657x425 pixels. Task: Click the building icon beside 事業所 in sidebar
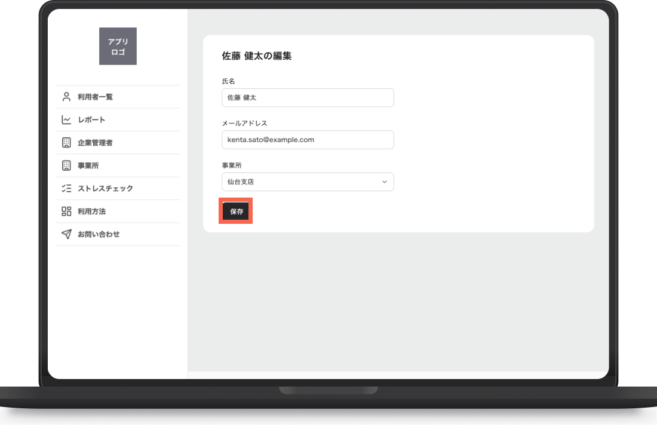pos(66,165)
